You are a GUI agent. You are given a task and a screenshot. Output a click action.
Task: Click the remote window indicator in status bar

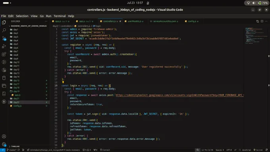(3, 150)
